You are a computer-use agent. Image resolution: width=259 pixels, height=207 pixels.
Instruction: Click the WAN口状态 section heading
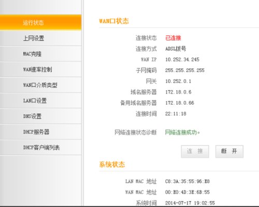(x=114, y=21)
